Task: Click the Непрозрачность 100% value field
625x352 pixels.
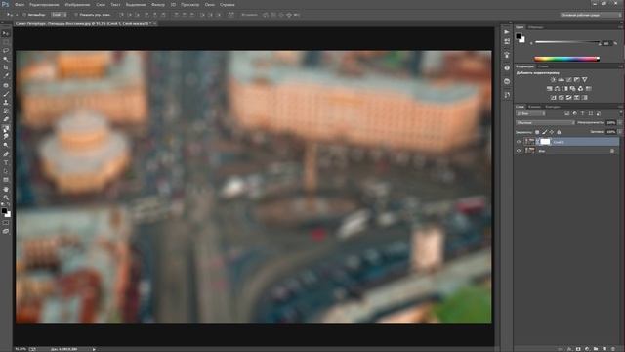Action: coord(610,123)
